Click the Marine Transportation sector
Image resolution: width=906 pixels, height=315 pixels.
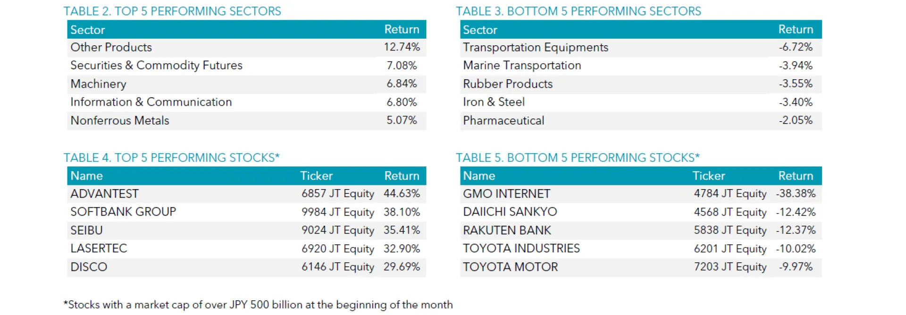tap(522, 66)
